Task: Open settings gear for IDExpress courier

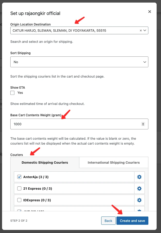Action: (x=139, y=200)
